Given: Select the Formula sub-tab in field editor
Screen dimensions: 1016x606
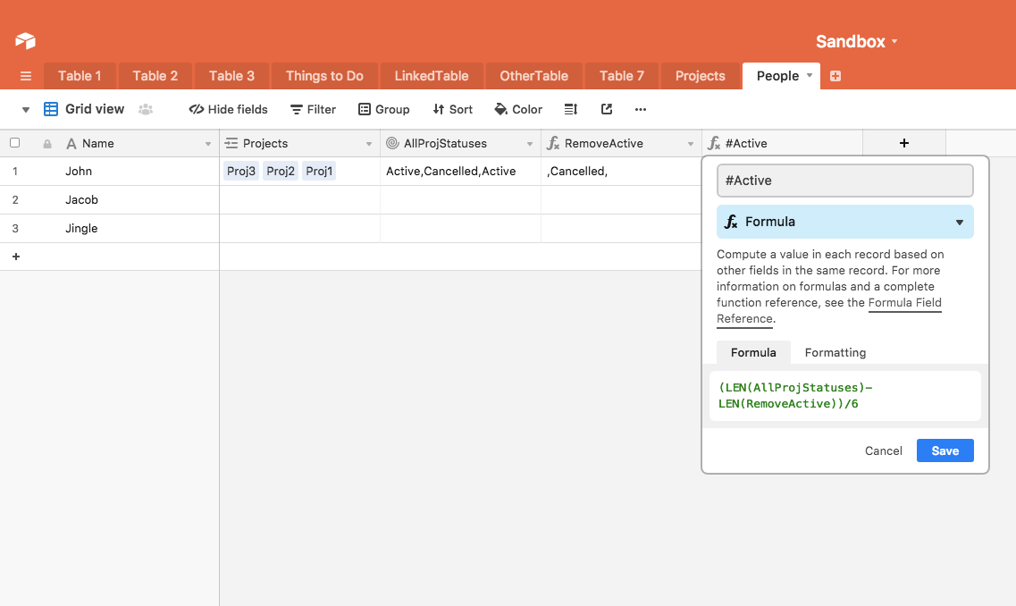Looking at the screenshot, I should pyautogui.click(x=753, y=352).
